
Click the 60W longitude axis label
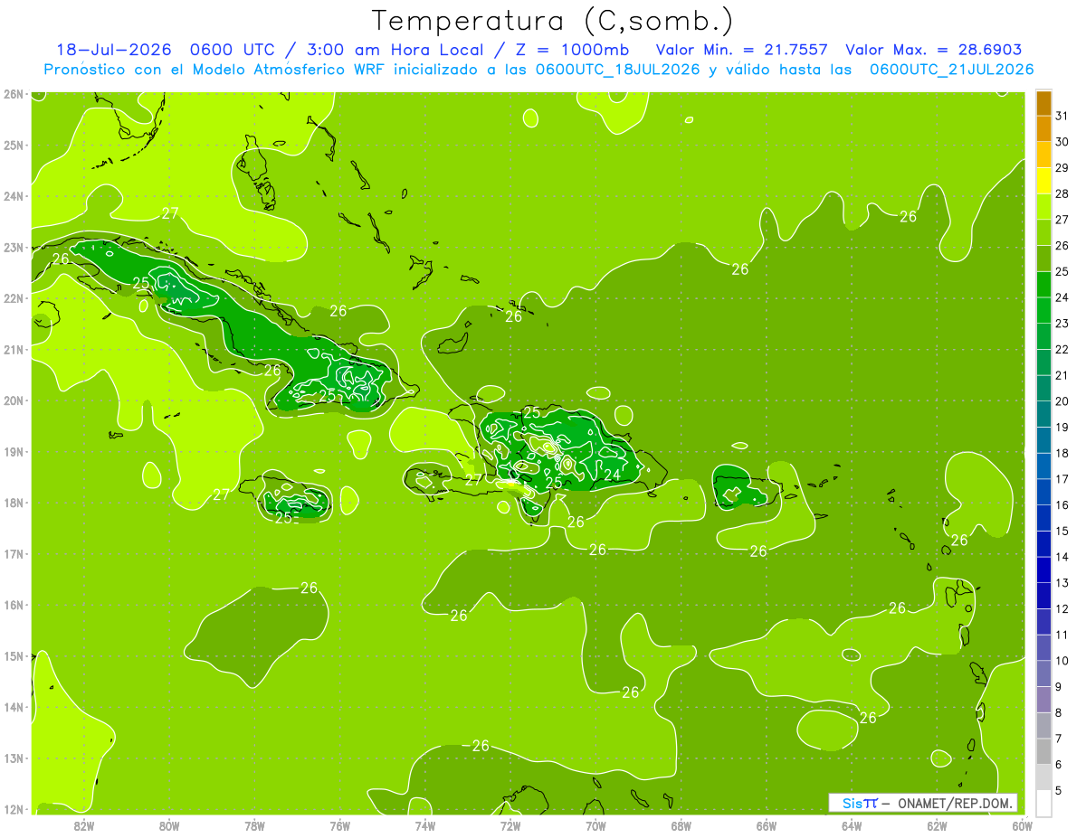click(x=1022, y=825)
